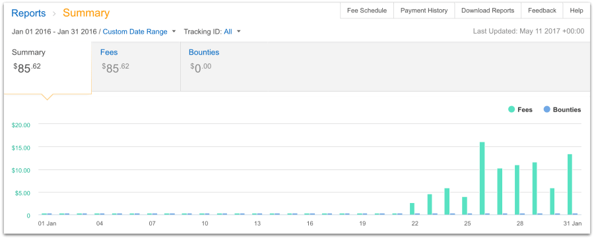Click the fees bar for 31 Jan
The height and width of the screenshot is (238, 594).
(570, 185)
